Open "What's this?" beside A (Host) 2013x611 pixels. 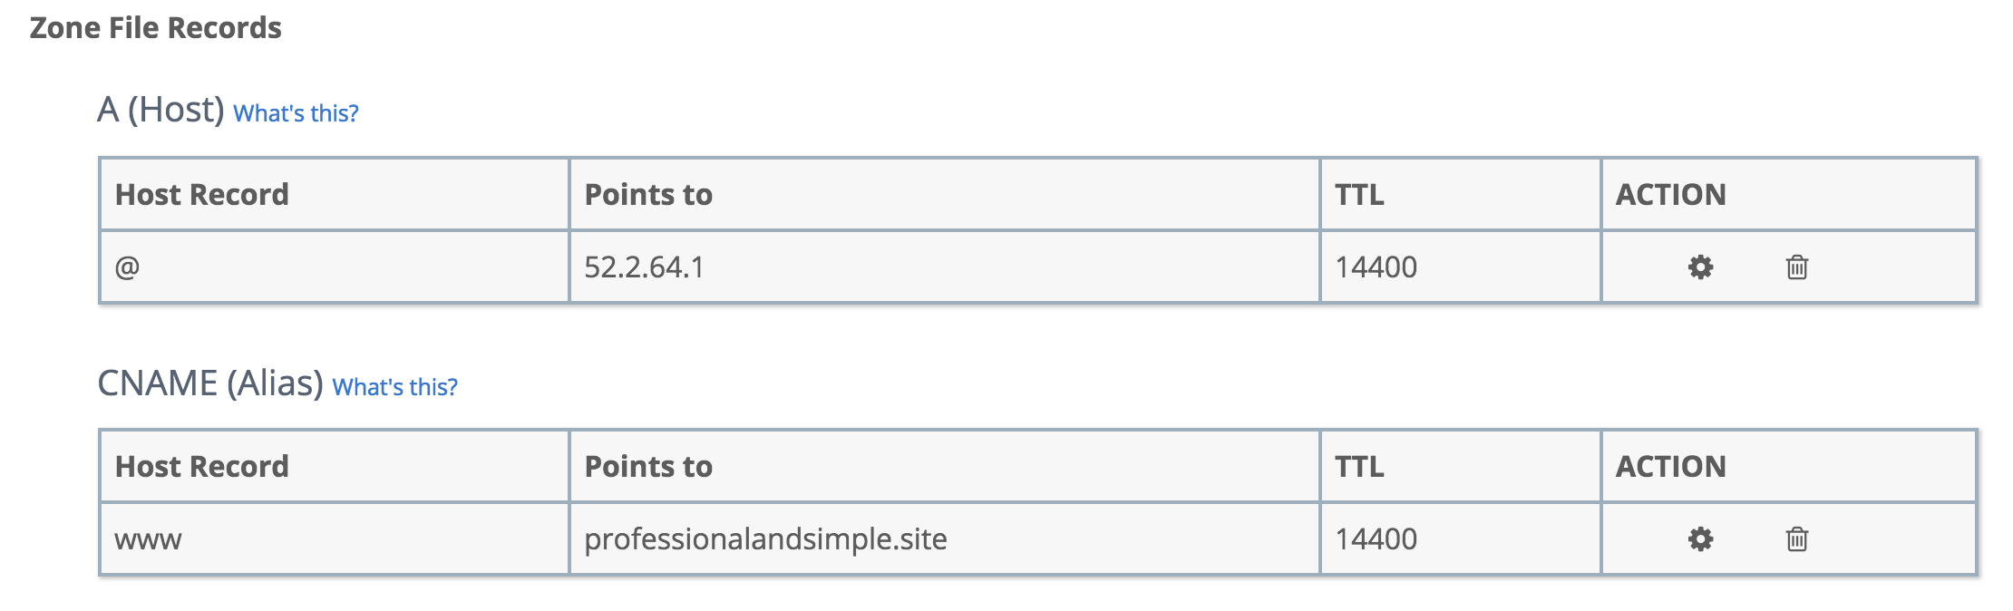[x=296, y=113]
